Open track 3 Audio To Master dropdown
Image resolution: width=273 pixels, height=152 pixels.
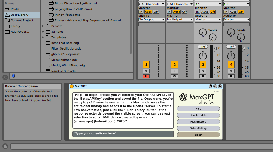coord(208,20)
